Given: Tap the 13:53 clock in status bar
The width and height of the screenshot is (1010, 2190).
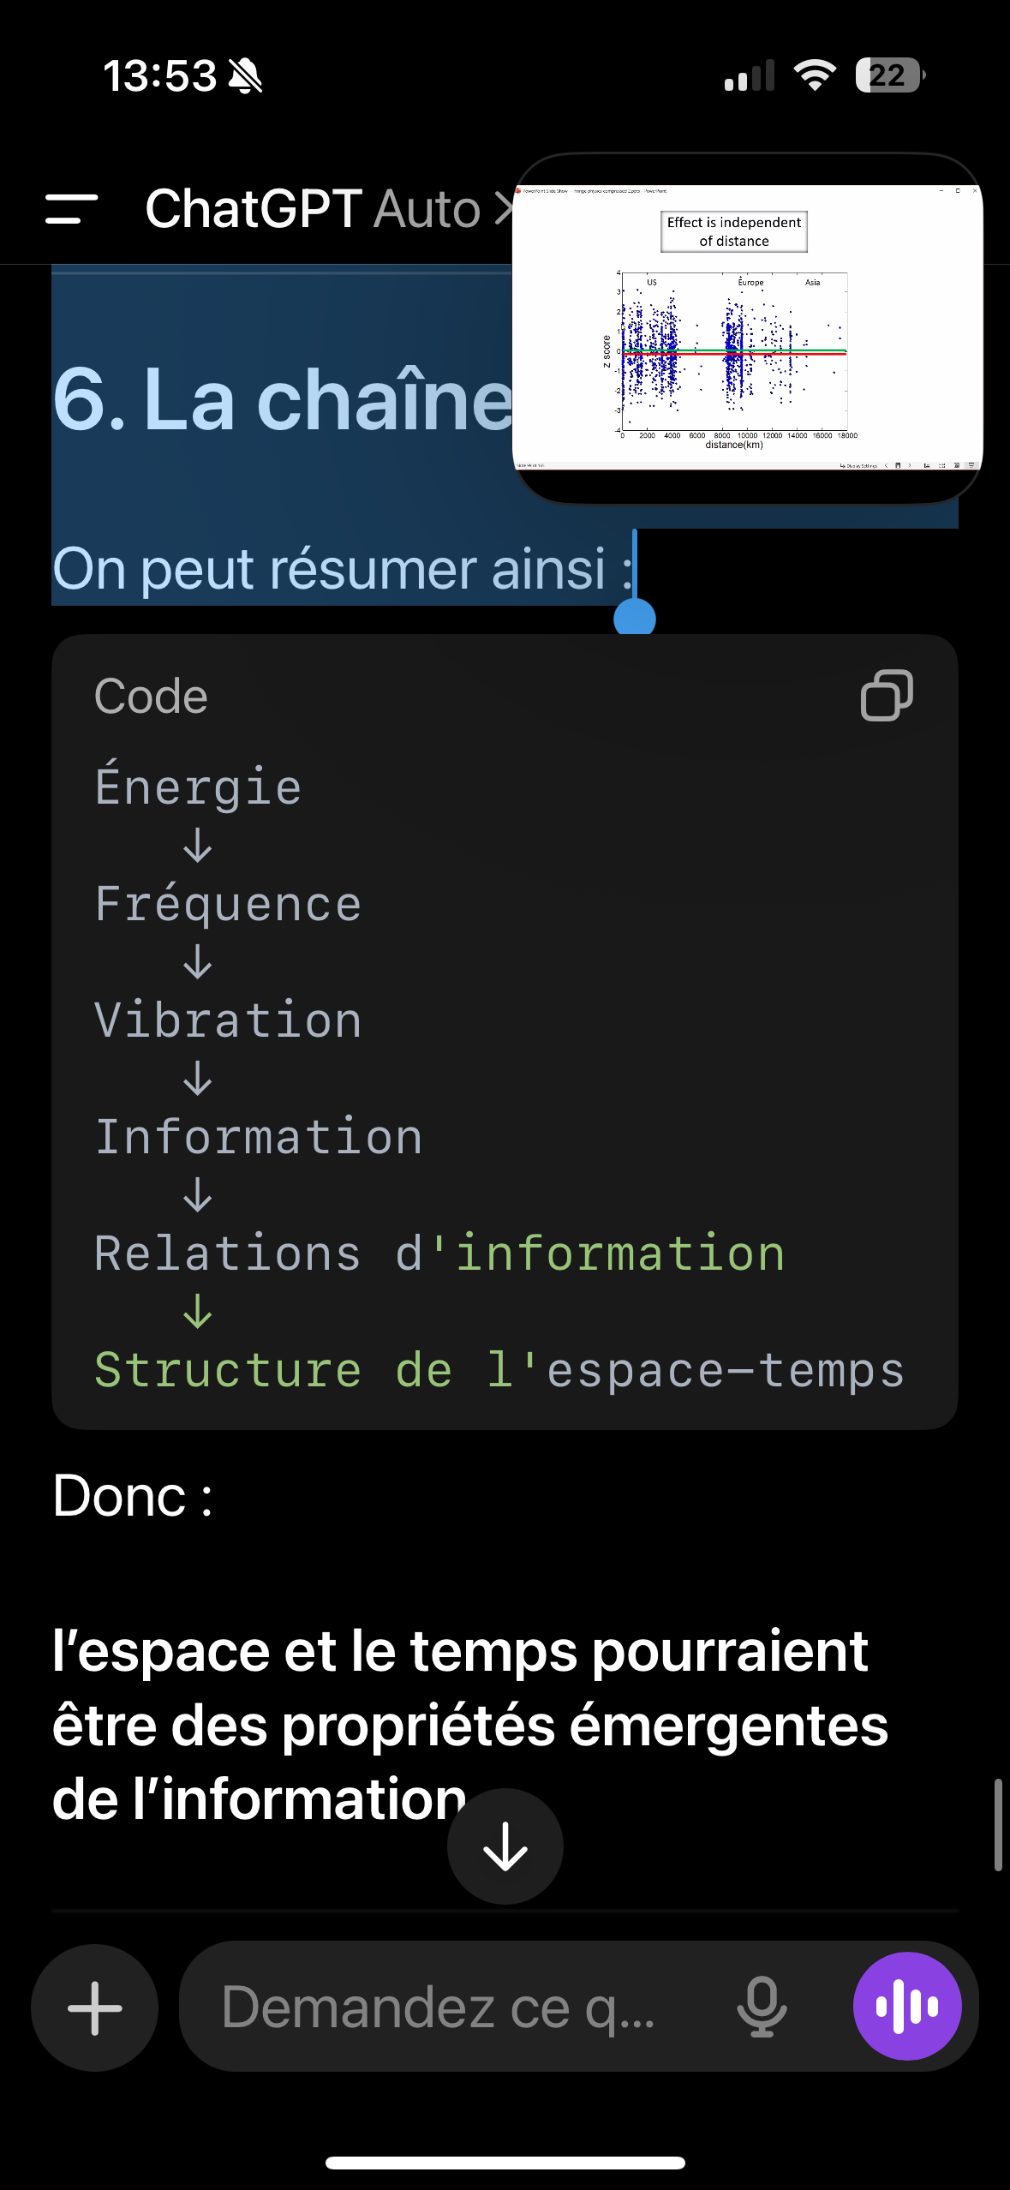Looking at the screenshot, I should pos(160,75).
